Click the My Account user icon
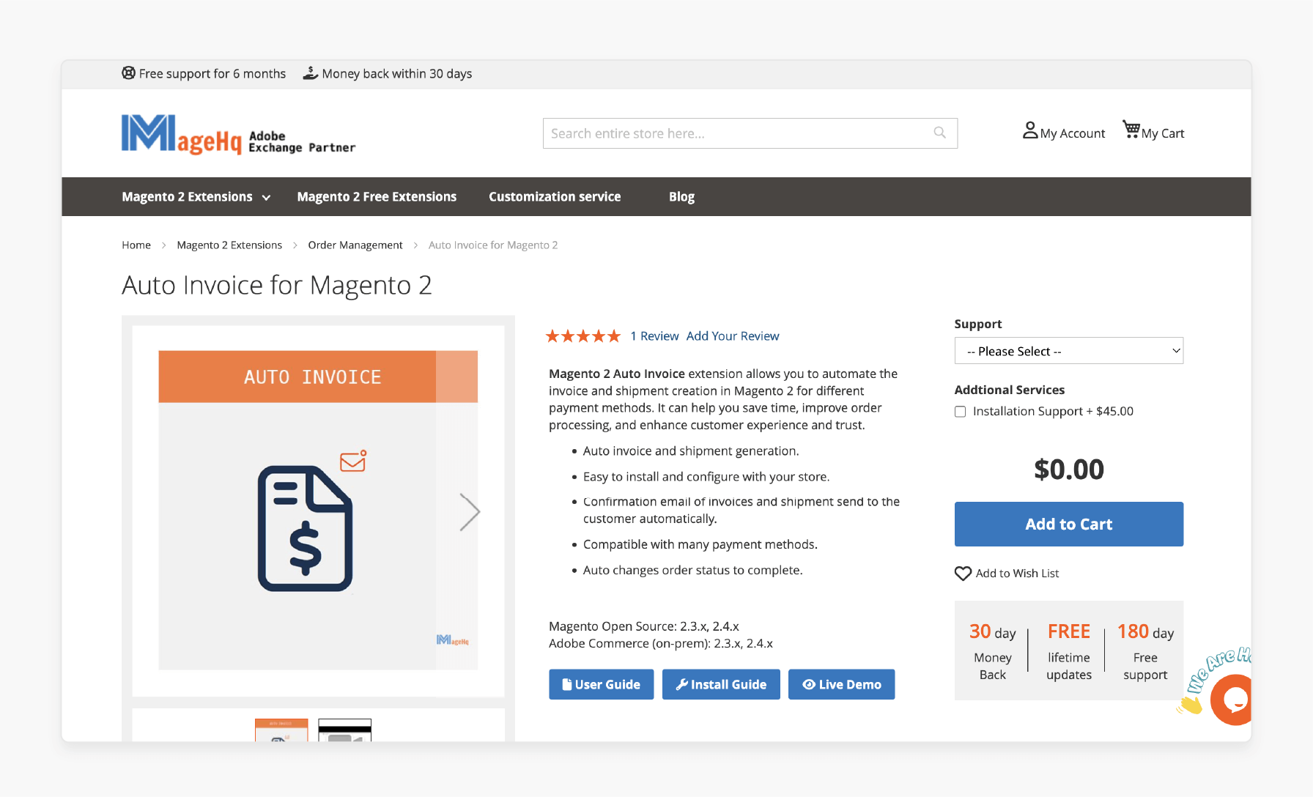Screen dimensions: 1313x797 (x=1030, y=130)
